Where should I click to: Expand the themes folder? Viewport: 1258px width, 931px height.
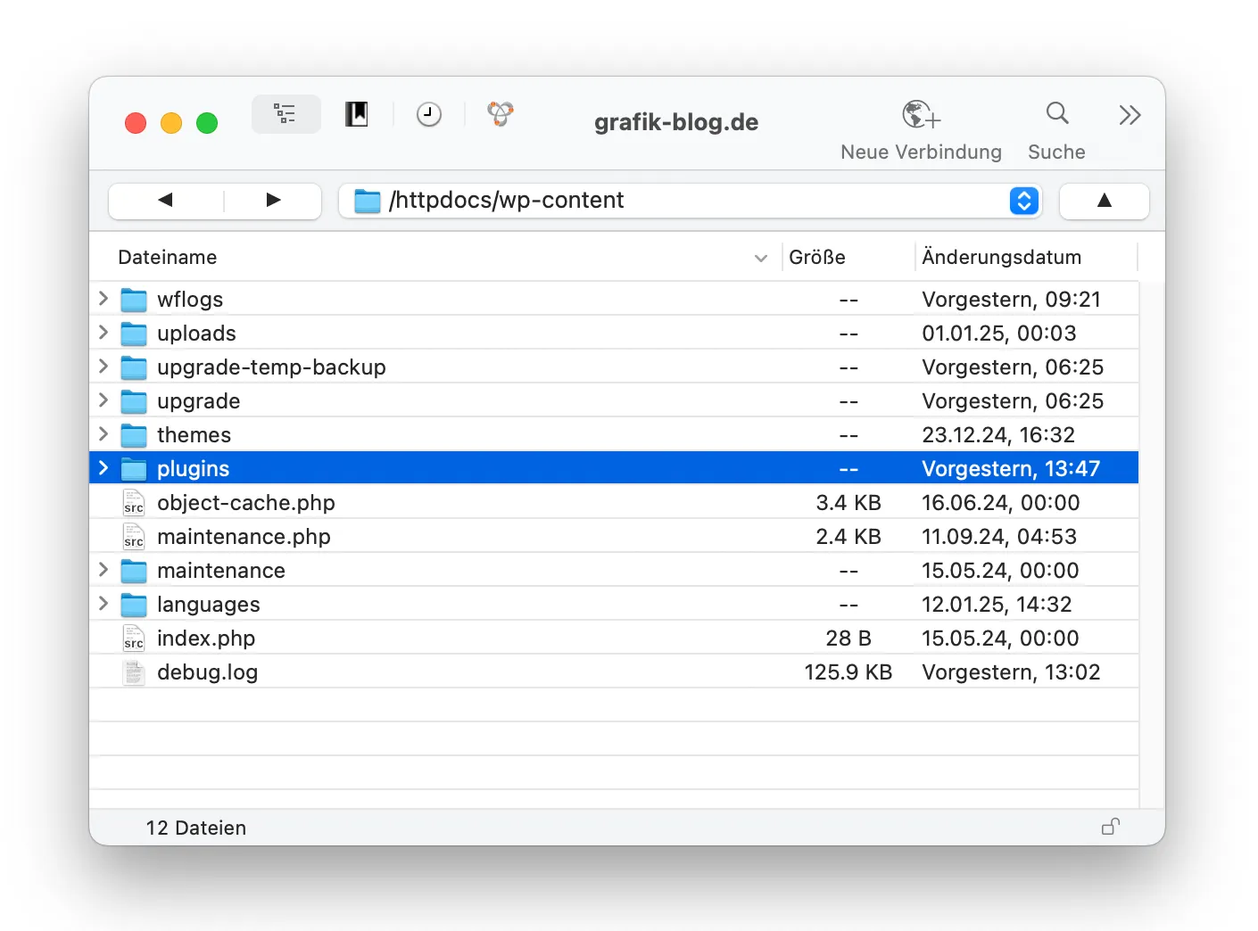[x=103, y=434]
